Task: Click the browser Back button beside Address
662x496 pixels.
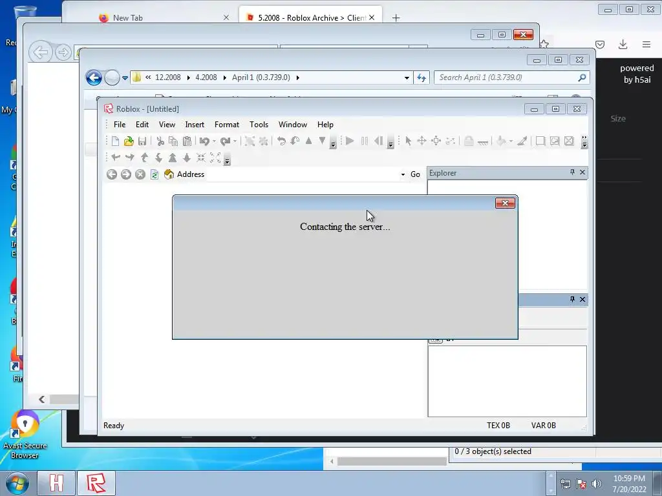Action: [x=111, y=174]
